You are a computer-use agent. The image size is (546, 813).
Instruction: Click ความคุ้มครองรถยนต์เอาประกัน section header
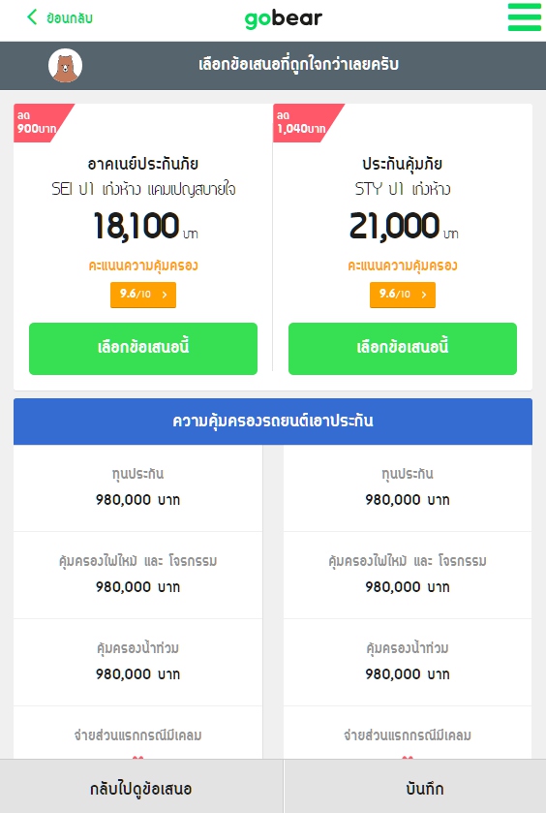(273, 421)
